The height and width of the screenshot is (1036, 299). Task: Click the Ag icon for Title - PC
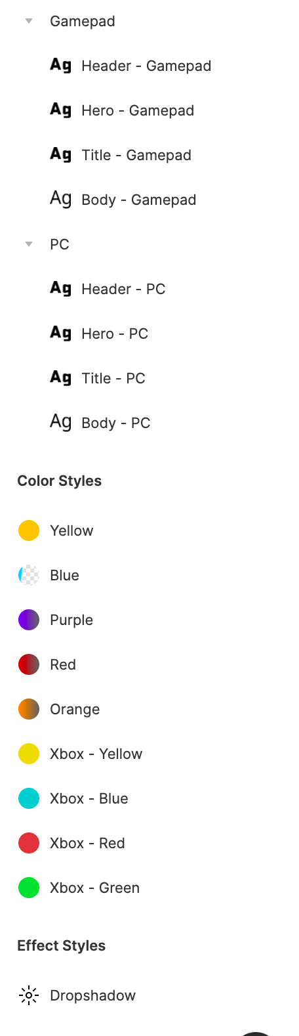(x=61, y=378)
